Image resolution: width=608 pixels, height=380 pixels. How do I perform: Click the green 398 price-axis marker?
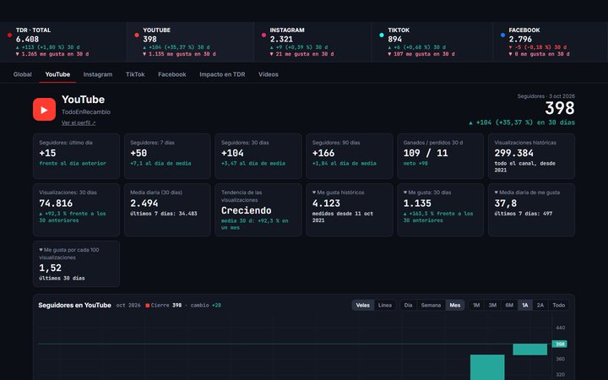coord(560,344)
